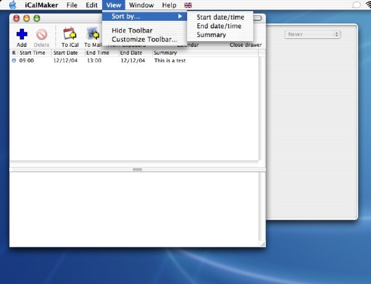This screenshot has height=284, width=371.
Task: Select the 'This is a test' summary
Action: [170, 60]
